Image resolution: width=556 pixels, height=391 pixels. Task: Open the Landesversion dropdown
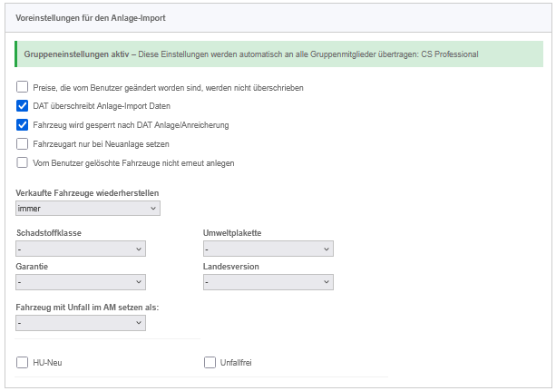pyautogui.click(x=268, y=282)
